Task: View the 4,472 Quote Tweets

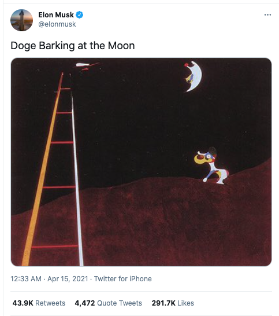Action: coord(108,303)
